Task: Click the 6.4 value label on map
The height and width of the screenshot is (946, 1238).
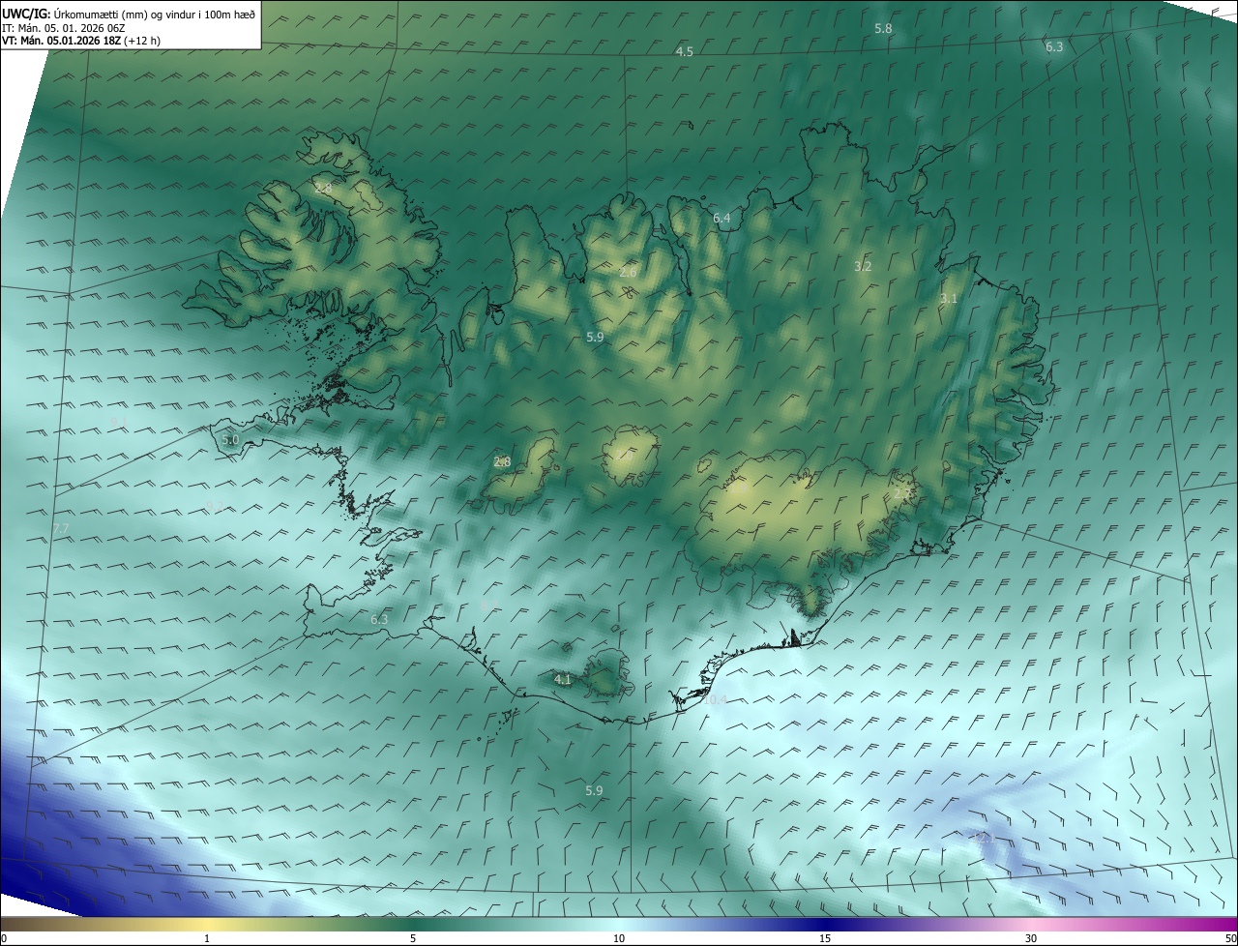Action: pos(722,219)
